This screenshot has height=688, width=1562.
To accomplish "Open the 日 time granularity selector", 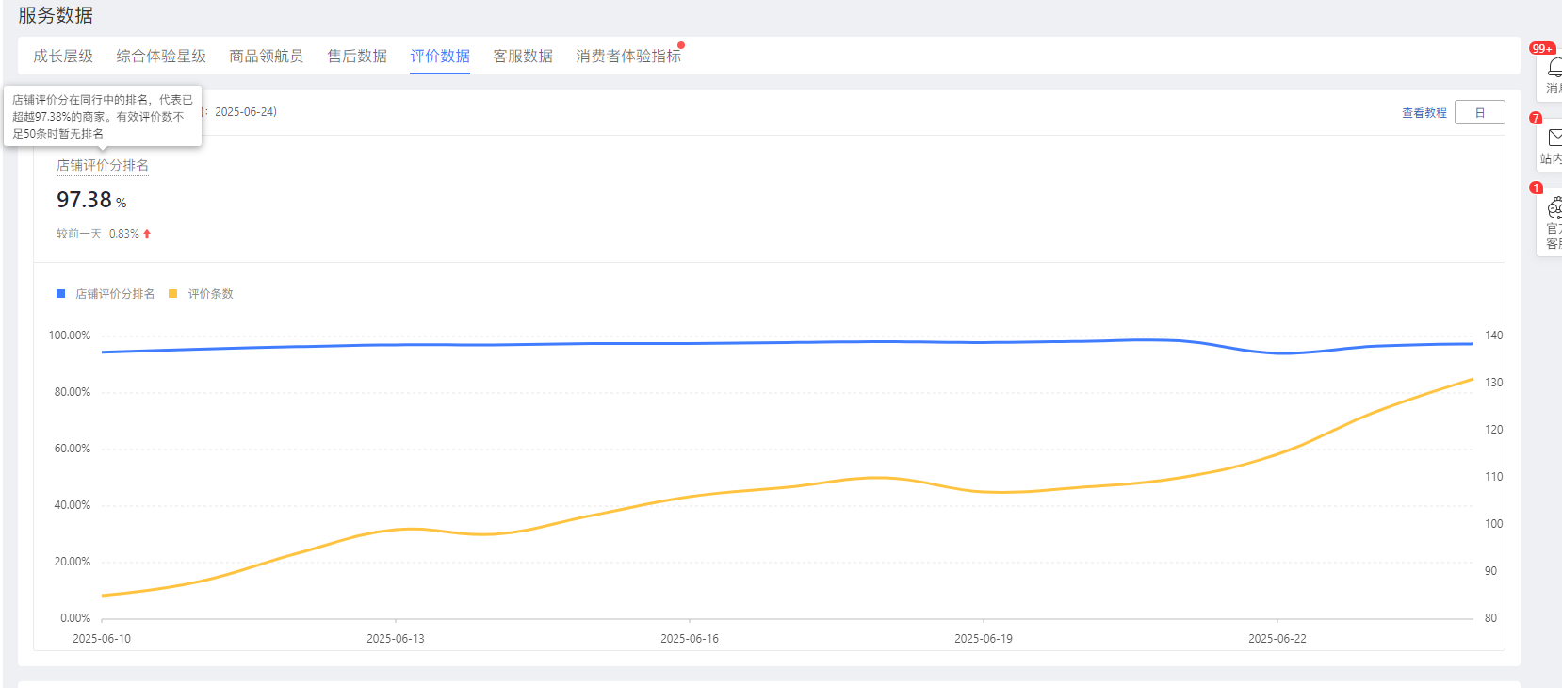I will (1479, 113).
